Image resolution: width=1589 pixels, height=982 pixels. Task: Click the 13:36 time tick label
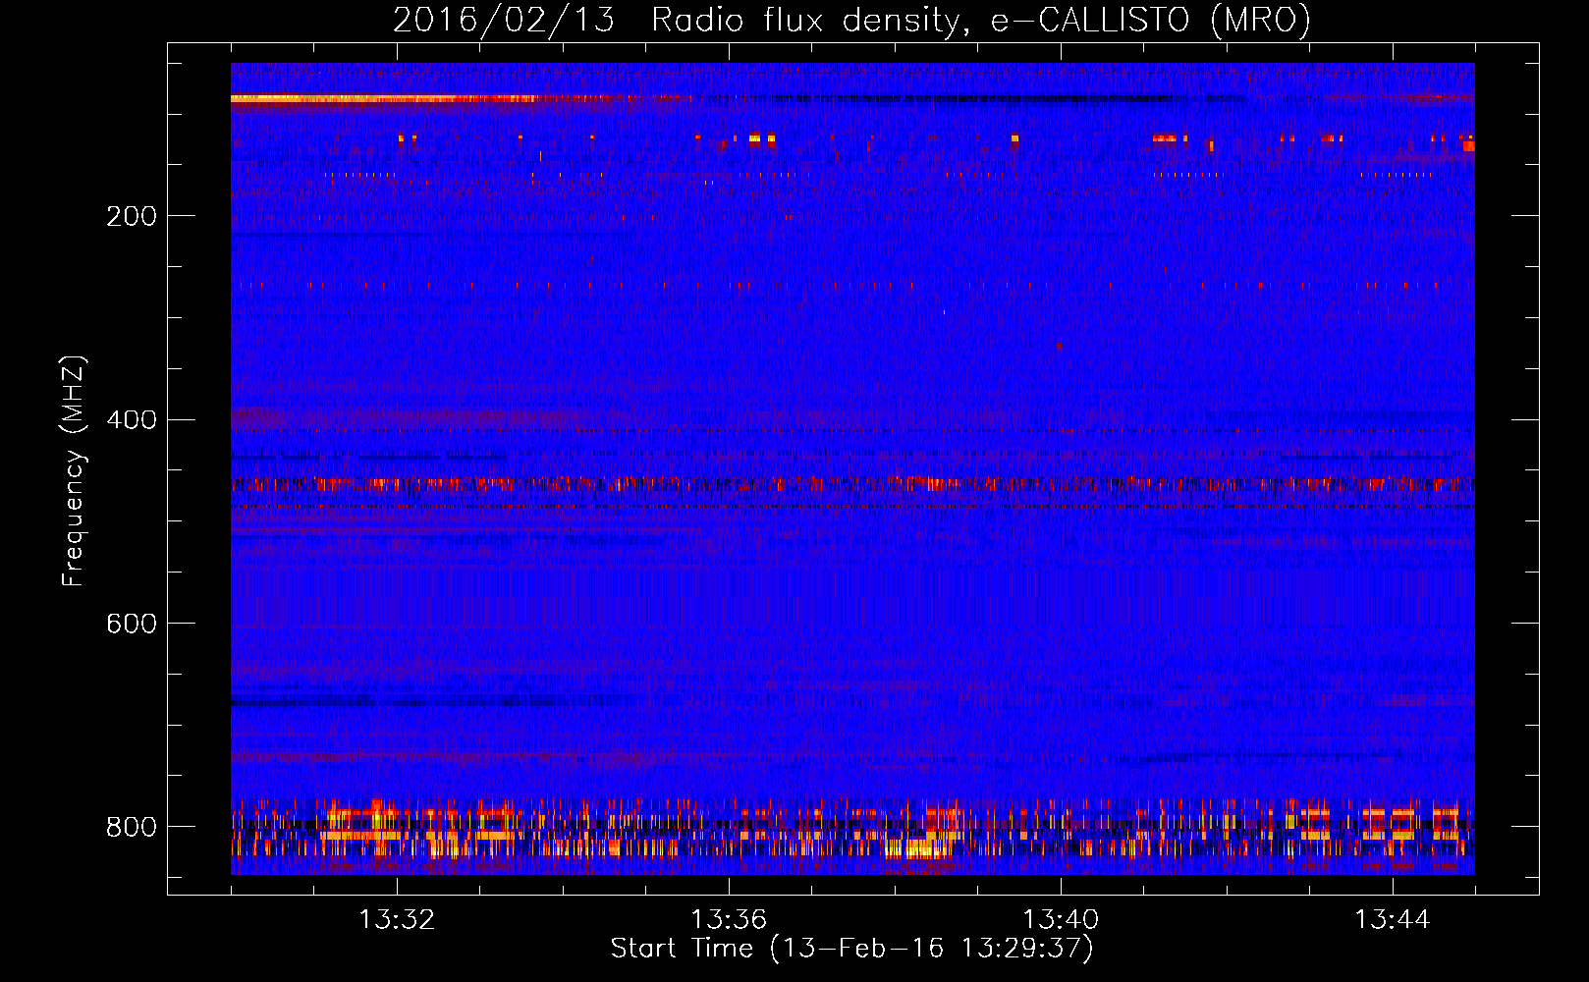[x=729, y=920]
